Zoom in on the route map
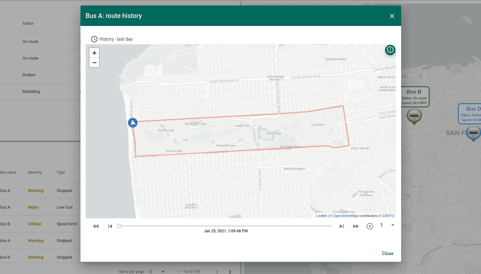The image size is (481, 274). 94,53
